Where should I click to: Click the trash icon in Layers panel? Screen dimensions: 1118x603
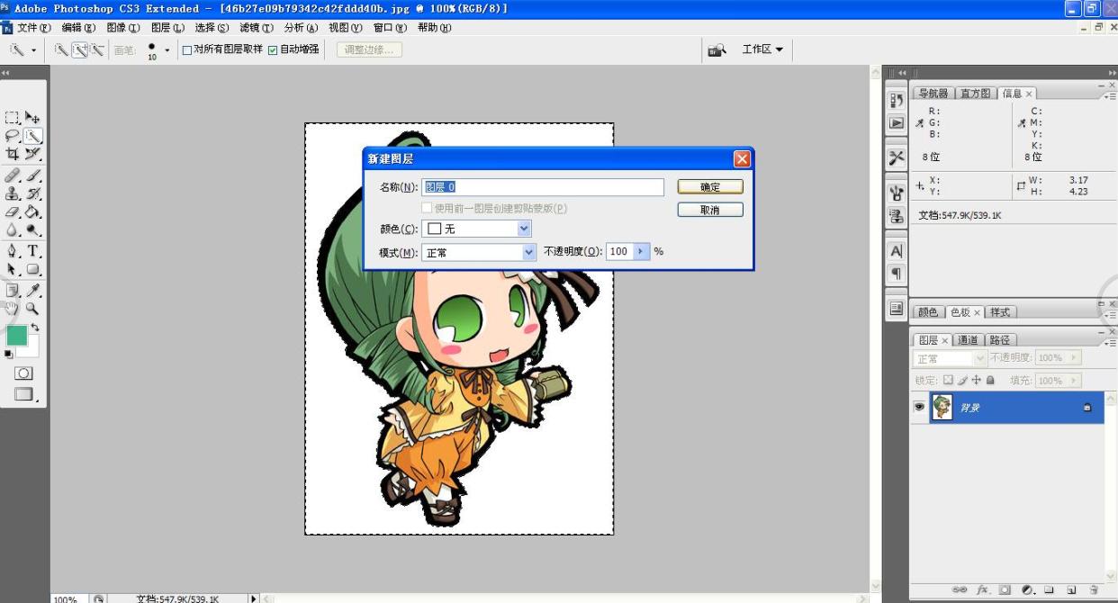[x=1095, y=590]
